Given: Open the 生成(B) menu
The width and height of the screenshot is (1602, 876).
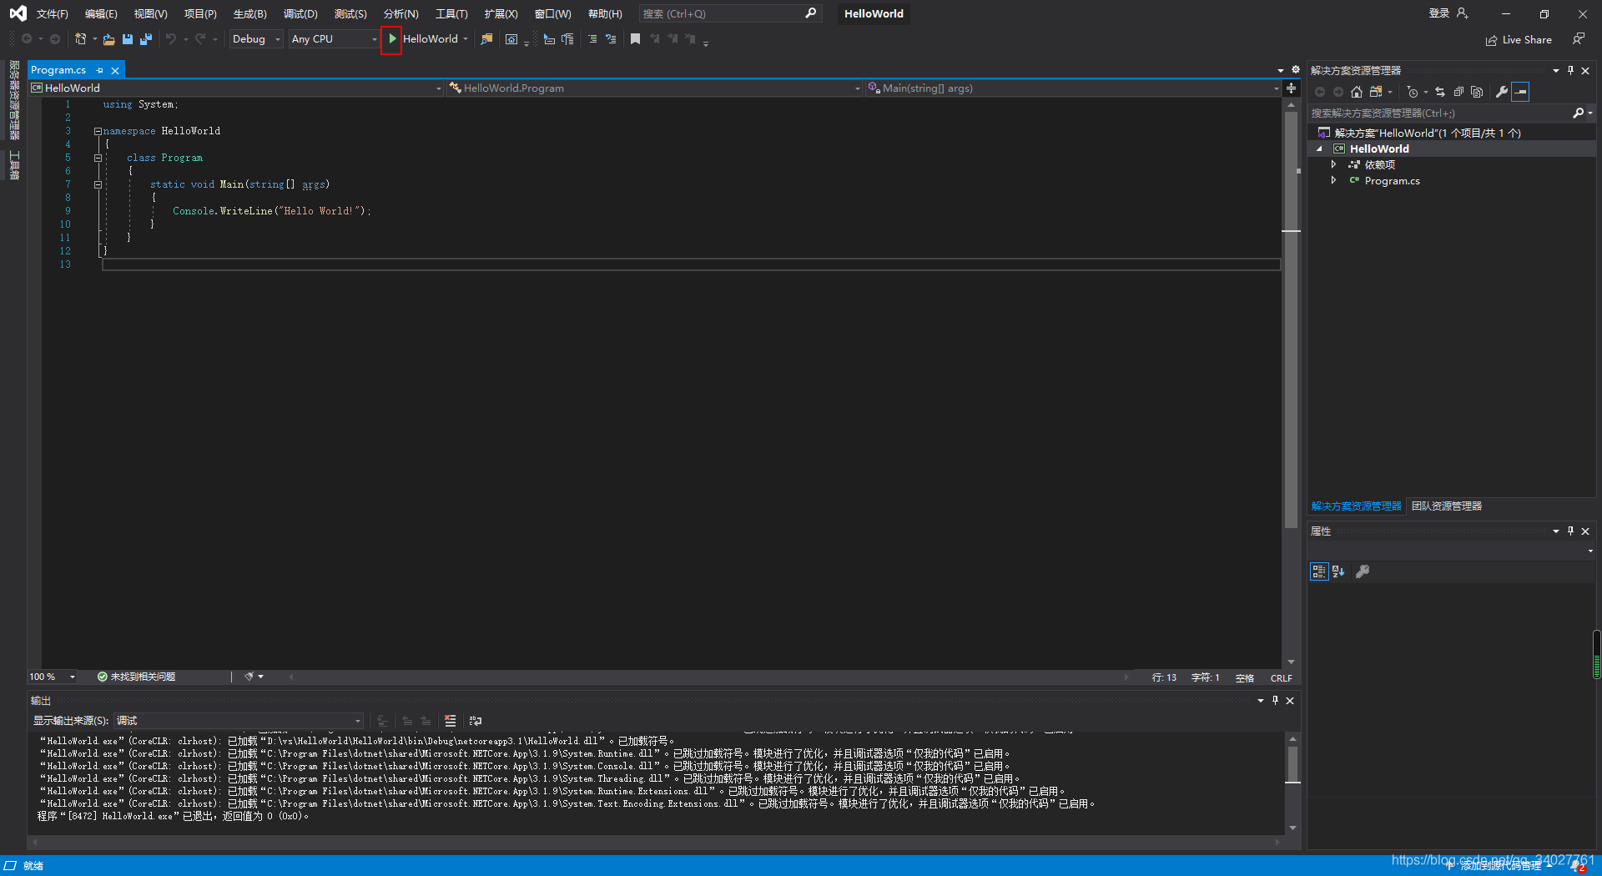Looking at the screenshot, I should tap(249, 13).
